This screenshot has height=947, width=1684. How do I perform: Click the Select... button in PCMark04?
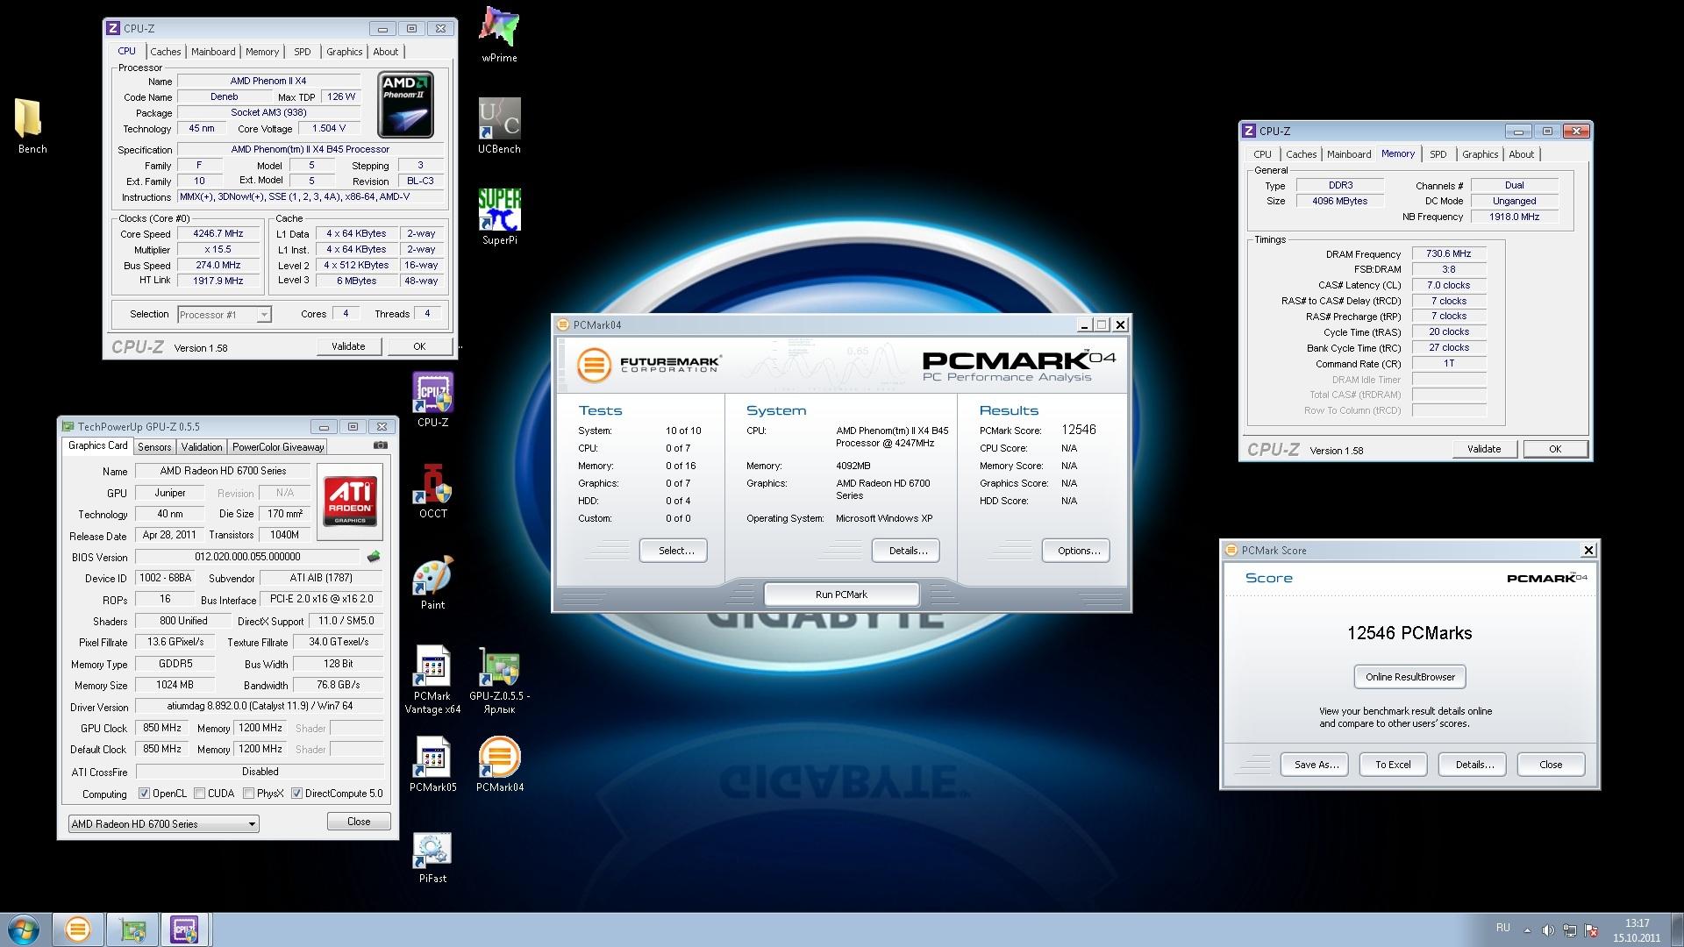[x=674, y=551]
